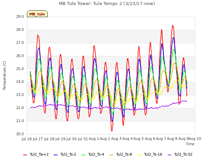Click the Aug 5 x-axis date label
Screen dimensions: 215x161
click(x=139, y=139)
